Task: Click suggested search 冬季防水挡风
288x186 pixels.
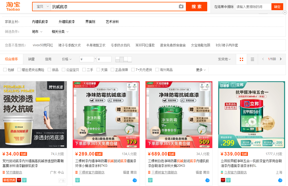Action: [121, 45]
